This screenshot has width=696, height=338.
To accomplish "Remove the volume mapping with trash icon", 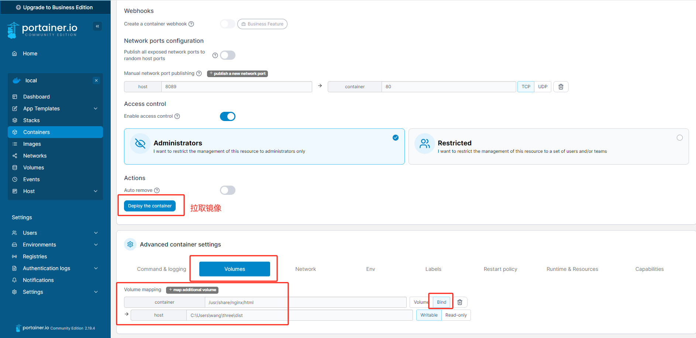I will 460,302.
